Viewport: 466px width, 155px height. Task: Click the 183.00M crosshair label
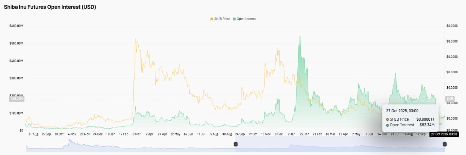(16, 98)
